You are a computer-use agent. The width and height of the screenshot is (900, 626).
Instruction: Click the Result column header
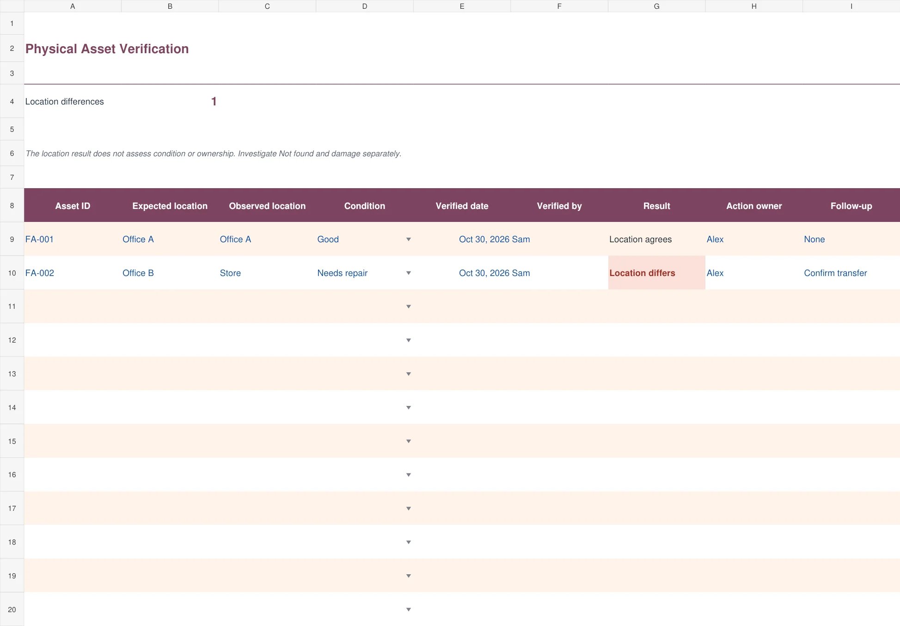(656, 206)
